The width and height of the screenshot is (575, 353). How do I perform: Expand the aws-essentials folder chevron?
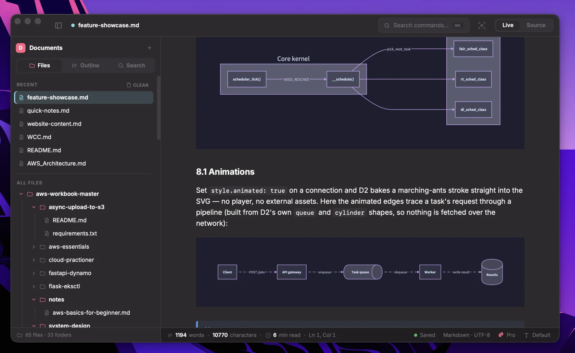[34, 247]
